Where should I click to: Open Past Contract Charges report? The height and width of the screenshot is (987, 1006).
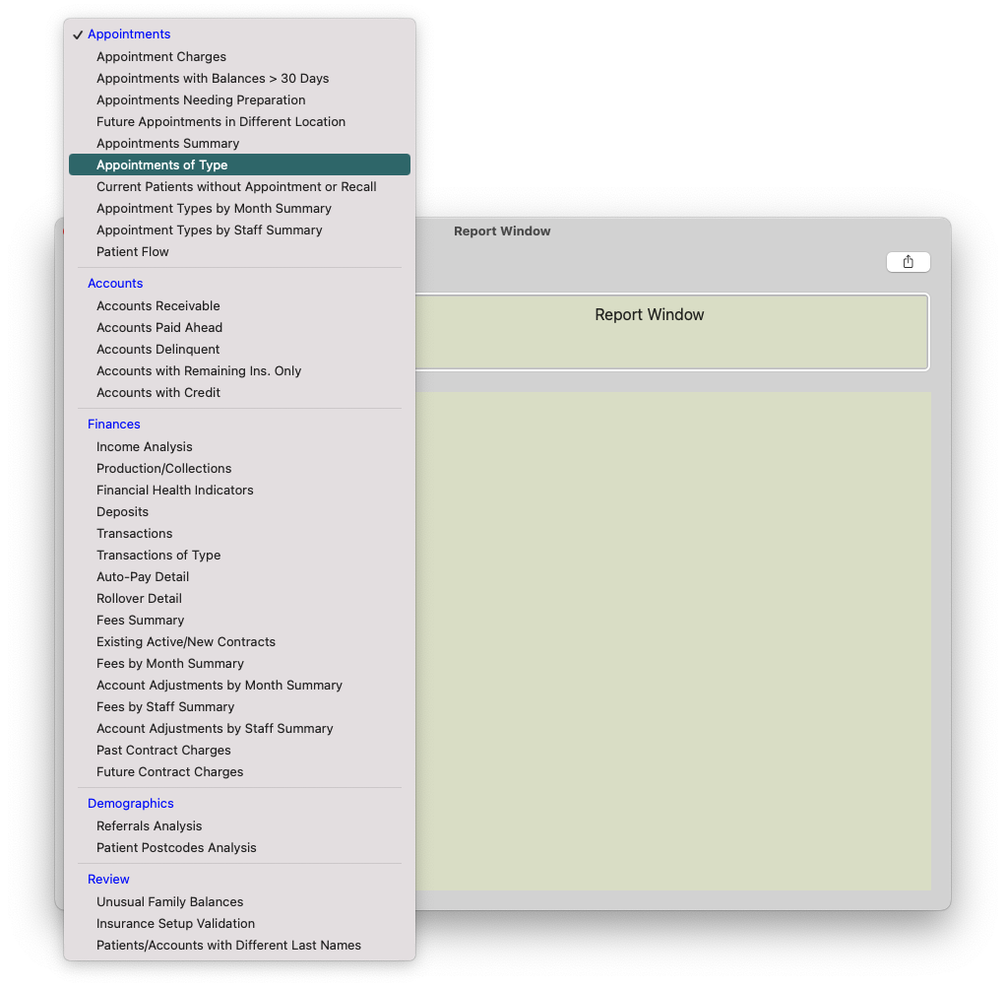tap(163, 750)
